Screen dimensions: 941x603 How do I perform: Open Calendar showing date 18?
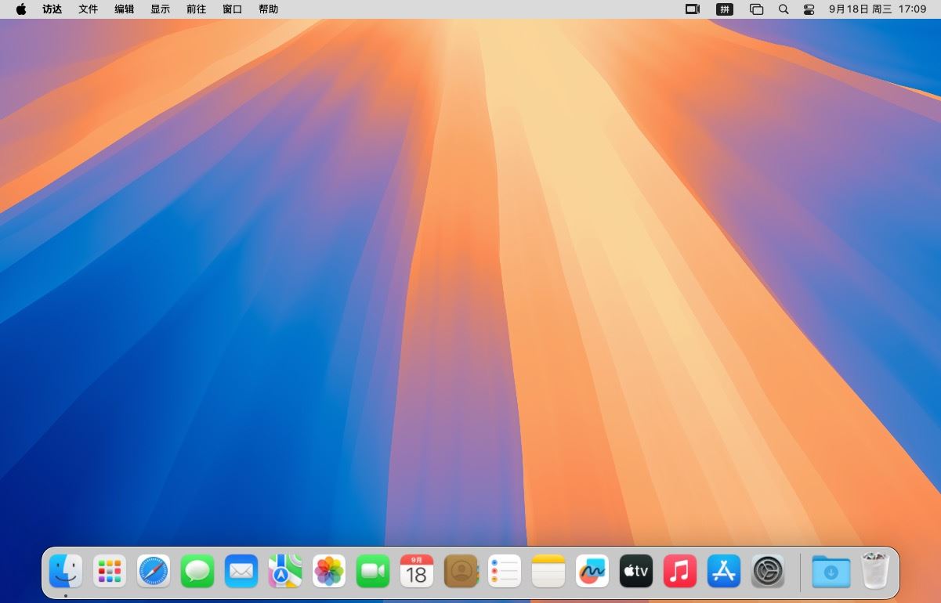coord(417,571)
